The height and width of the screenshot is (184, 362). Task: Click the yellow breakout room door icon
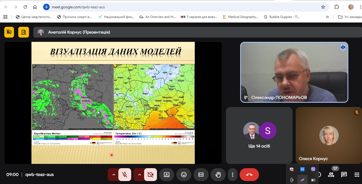coord(24,32)
